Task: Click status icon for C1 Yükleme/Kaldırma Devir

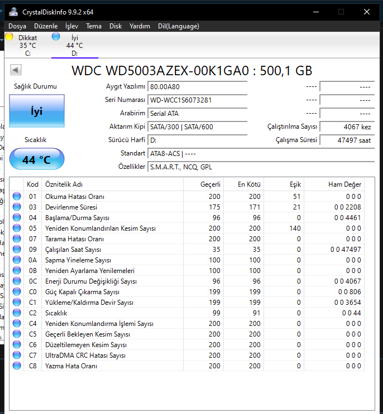Action: [17, 303]
